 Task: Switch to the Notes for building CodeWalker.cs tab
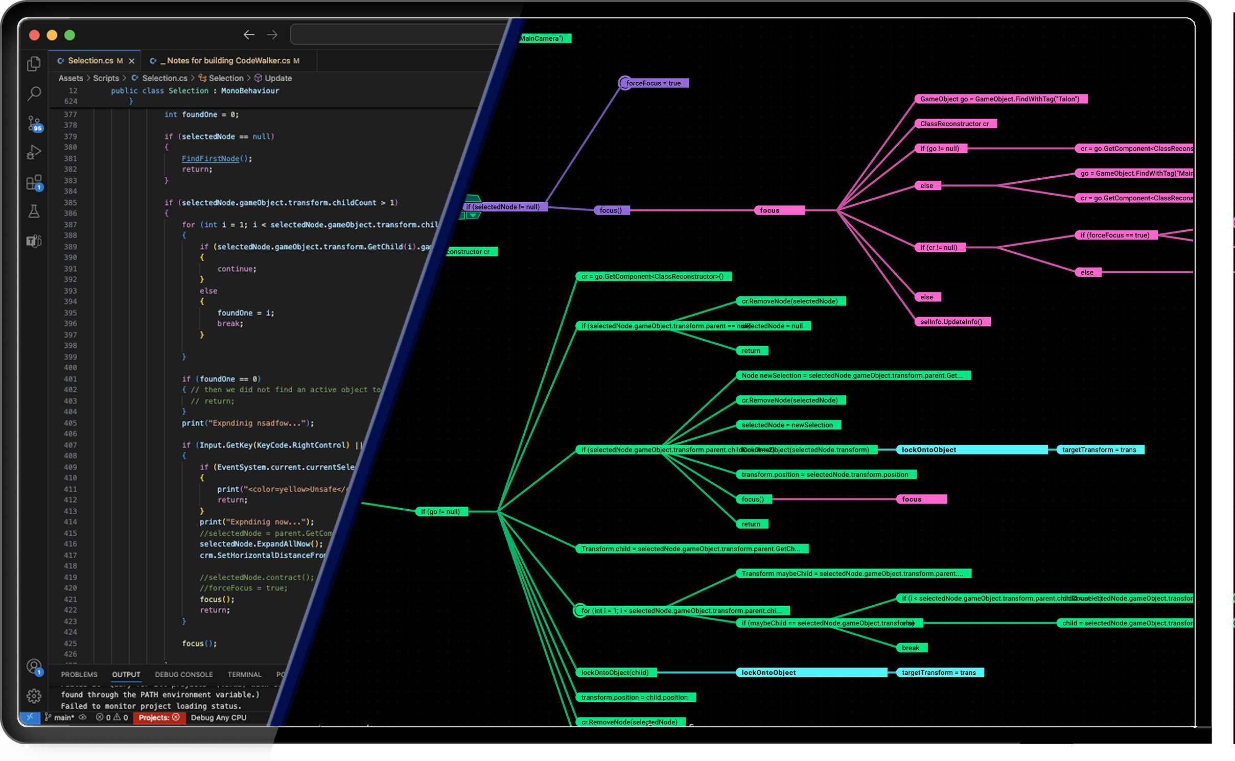[228, 61]
